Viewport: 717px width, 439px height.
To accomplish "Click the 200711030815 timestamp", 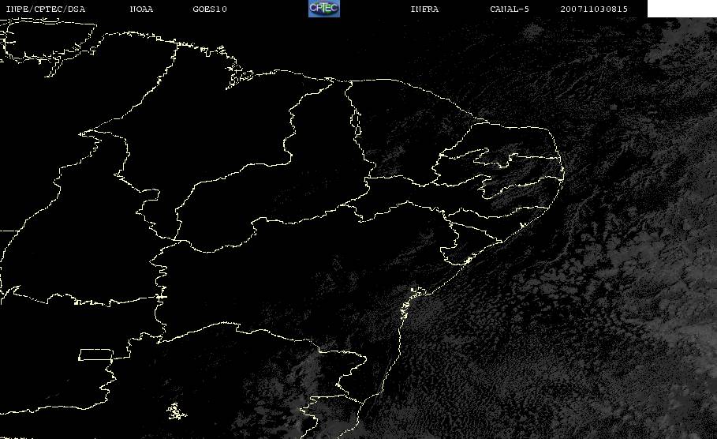I will (x=594, y=9).
